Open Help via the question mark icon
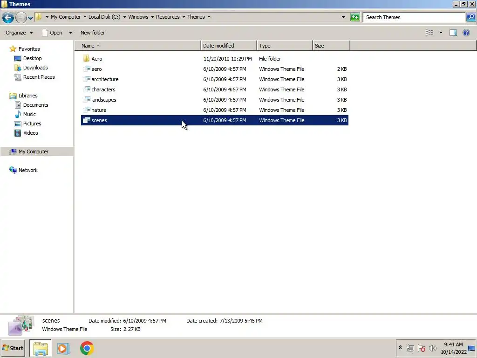477x358 pixels. point(466,33)
